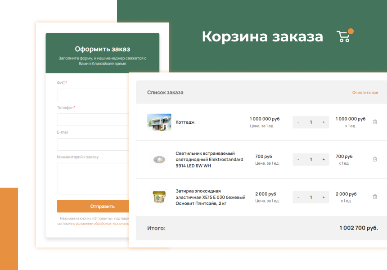Focus the Телефон input field
This screenshot has width=387, height=270.
pos(93,120)
